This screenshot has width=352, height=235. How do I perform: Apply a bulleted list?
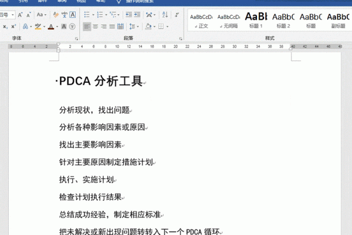tap(87, 15)
